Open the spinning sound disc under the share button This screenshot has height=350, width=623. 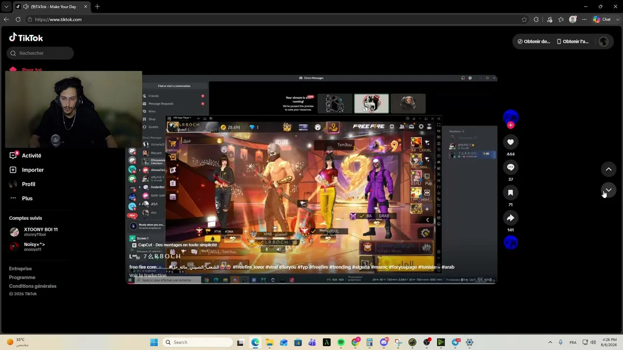tap(511, 242)
